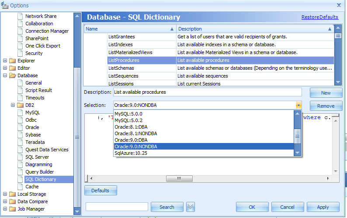Click the Local Storage folder icon
The image size is (347, 218).
pyautogui.click(x=12, y=194)
